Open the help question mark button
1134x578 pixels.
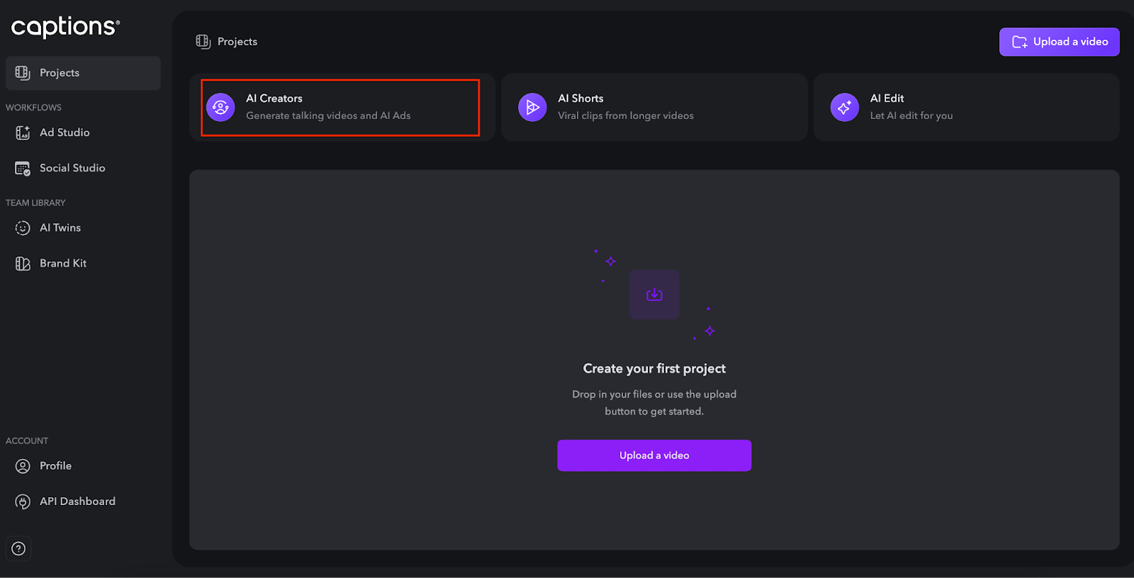coord(18,548)
